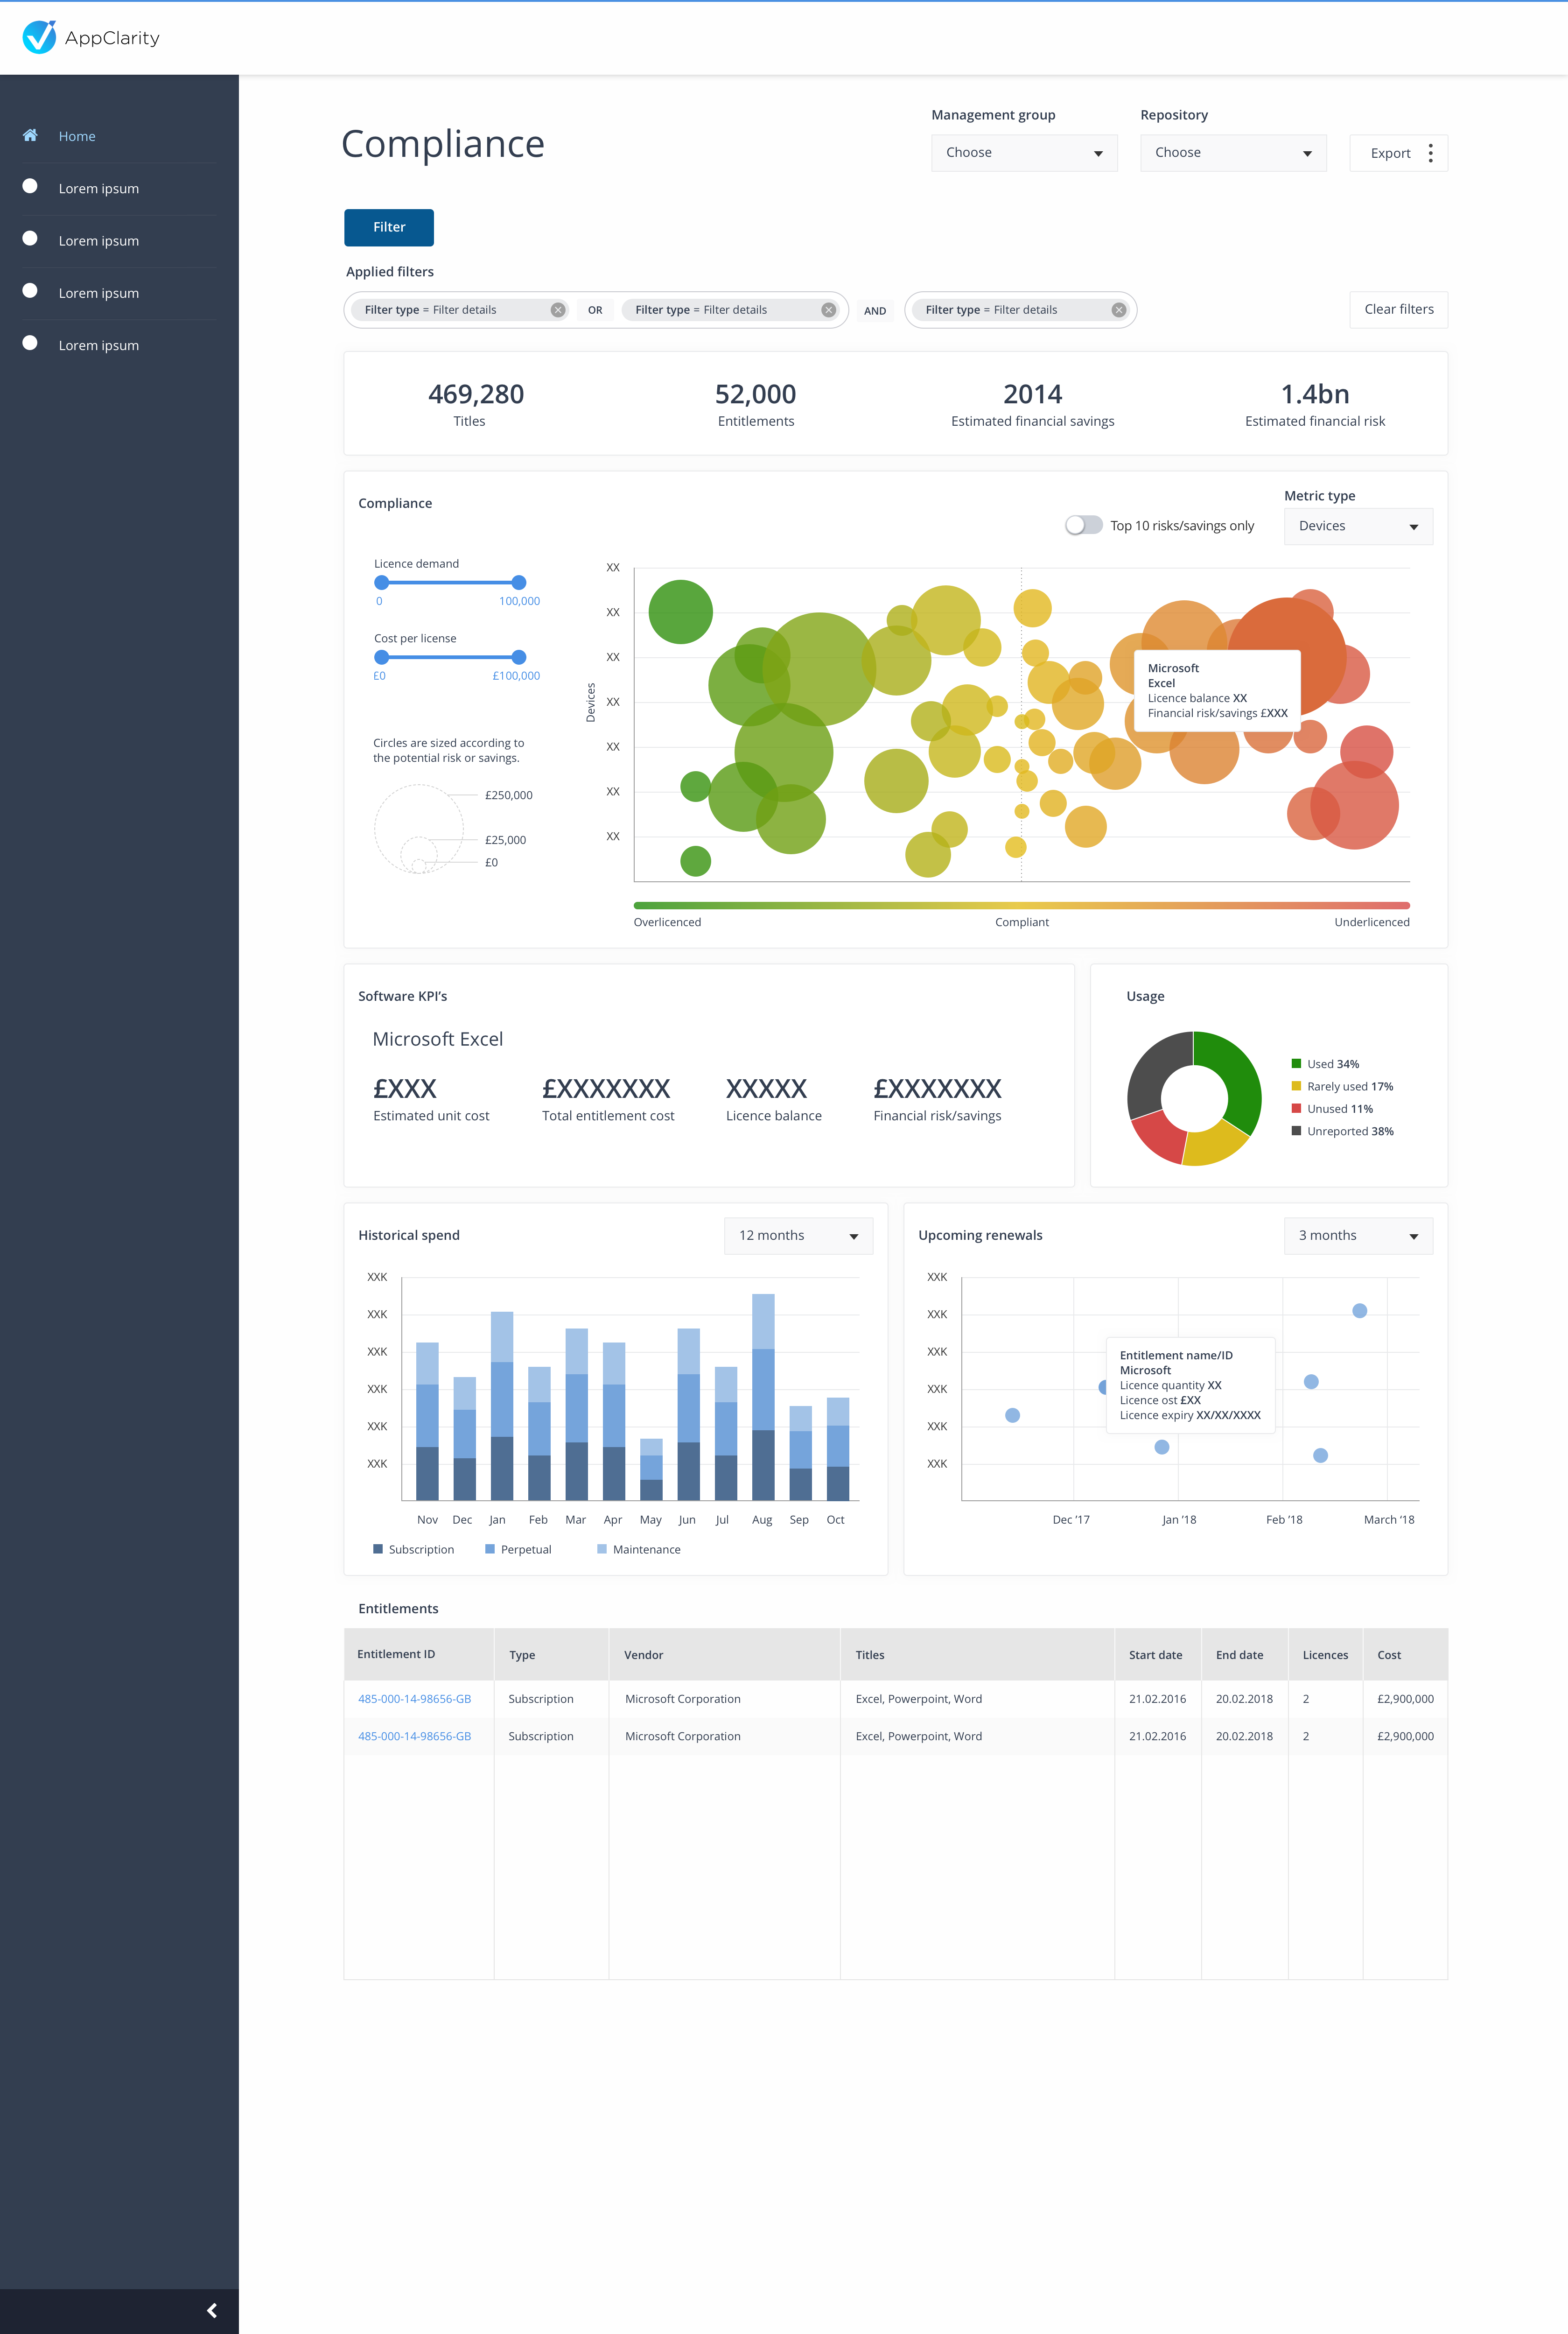
Task: Open the Export three-dot menu
Action: click(x=1431, y=153)
